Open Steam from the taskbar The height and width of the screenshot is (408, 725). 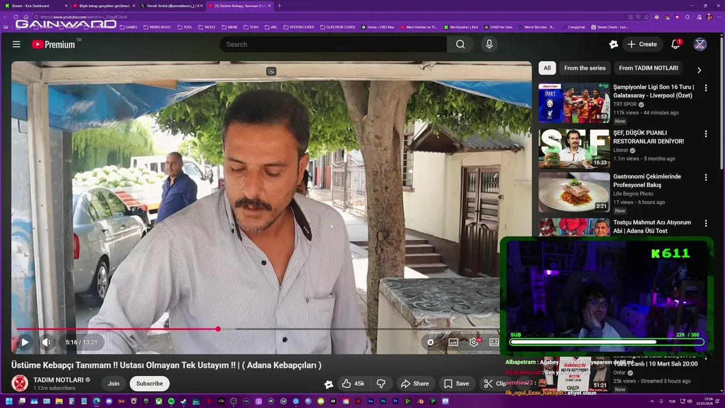pyautogui.click(x=184, y=401)
